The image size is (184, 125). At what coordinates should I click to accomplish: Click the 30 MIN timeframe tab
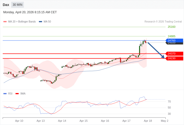17,5
